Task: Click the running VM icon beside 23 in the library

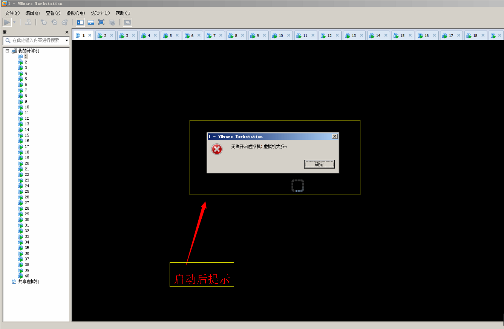Action: click(x=21, y=180)
